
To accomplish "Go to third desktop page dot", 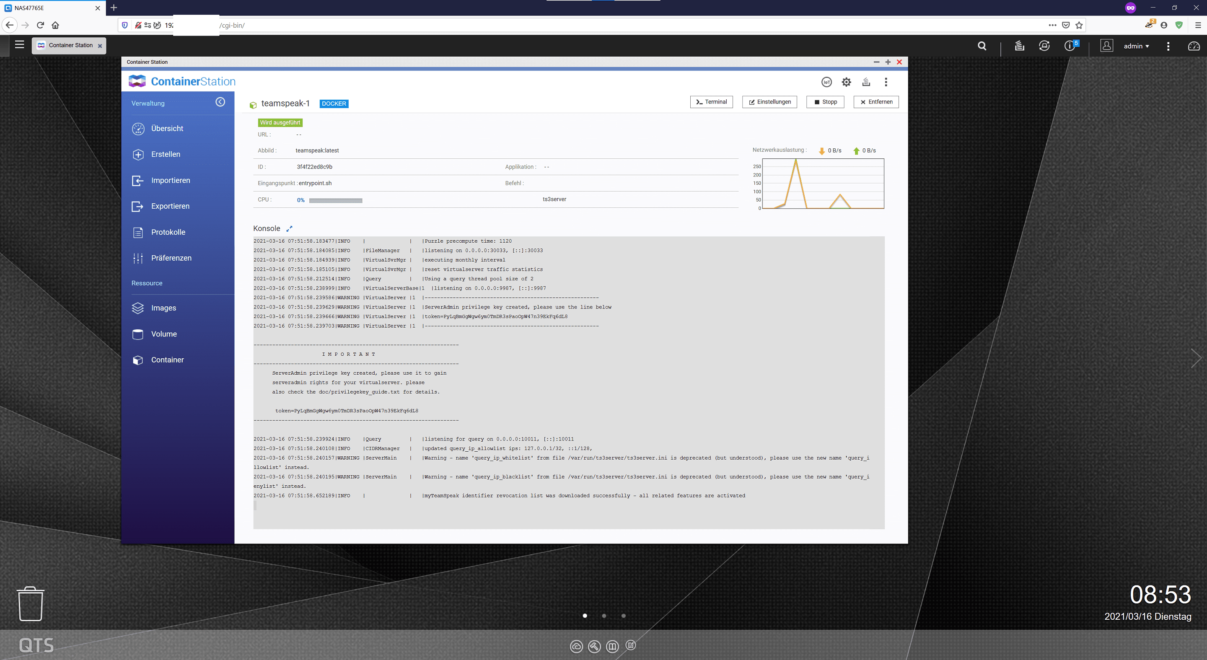I will point(623,616).
